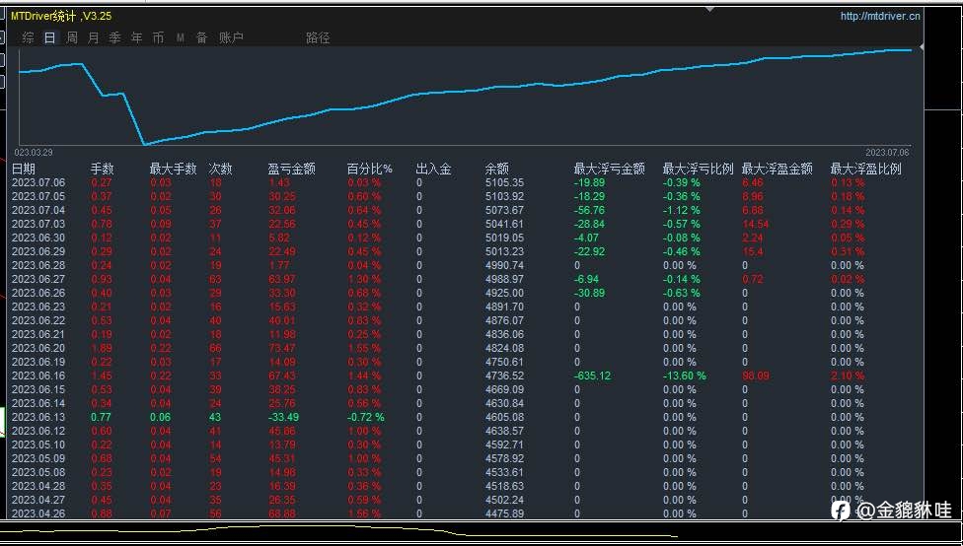Click the balance value 4605.08
963x546 pixels.
[x=505, y=417]
